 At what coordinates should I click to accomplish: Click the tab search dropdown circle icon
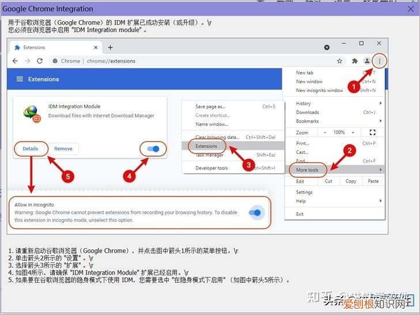coord(327,47)
